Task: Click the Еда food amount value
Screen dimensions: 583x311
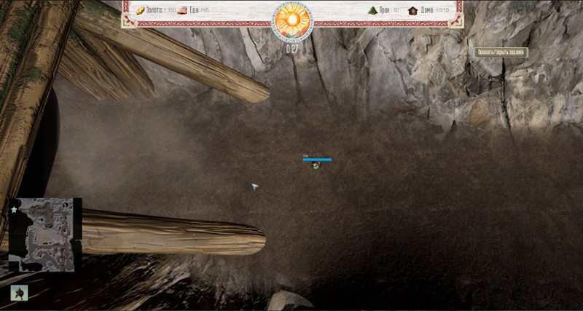Action: click(x=205, y=11)
